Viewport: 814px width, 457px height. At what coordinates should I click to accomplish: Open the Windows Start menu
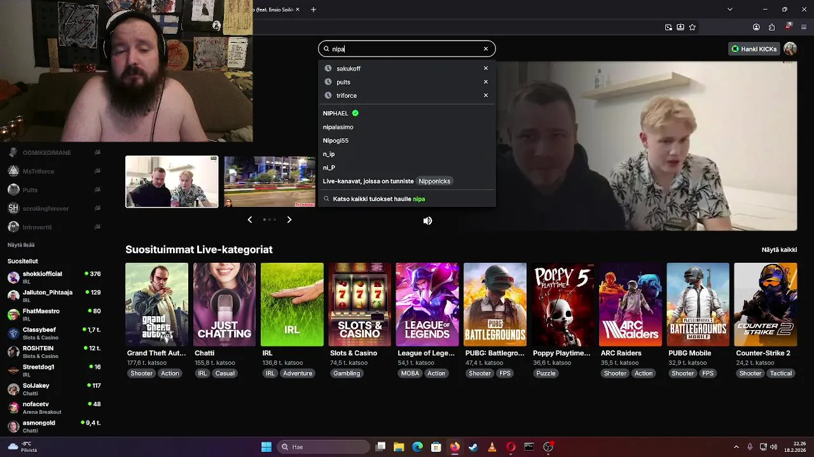coord(266,447)
